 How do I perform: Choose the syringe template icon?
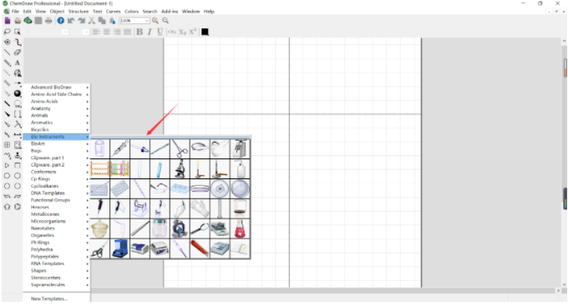tap(120, 148)
